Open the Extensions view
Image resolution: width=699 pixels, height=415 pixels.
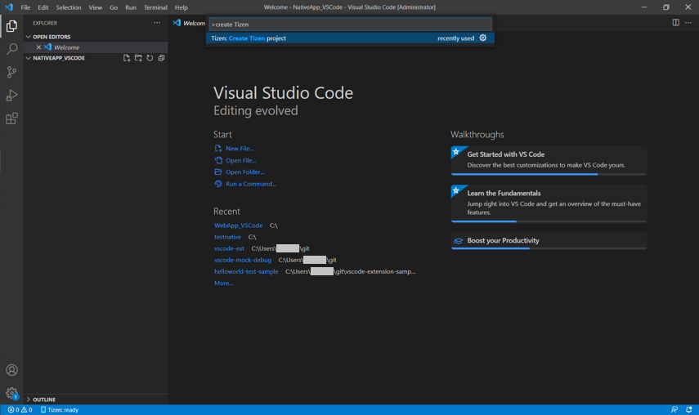pos(11,119)
